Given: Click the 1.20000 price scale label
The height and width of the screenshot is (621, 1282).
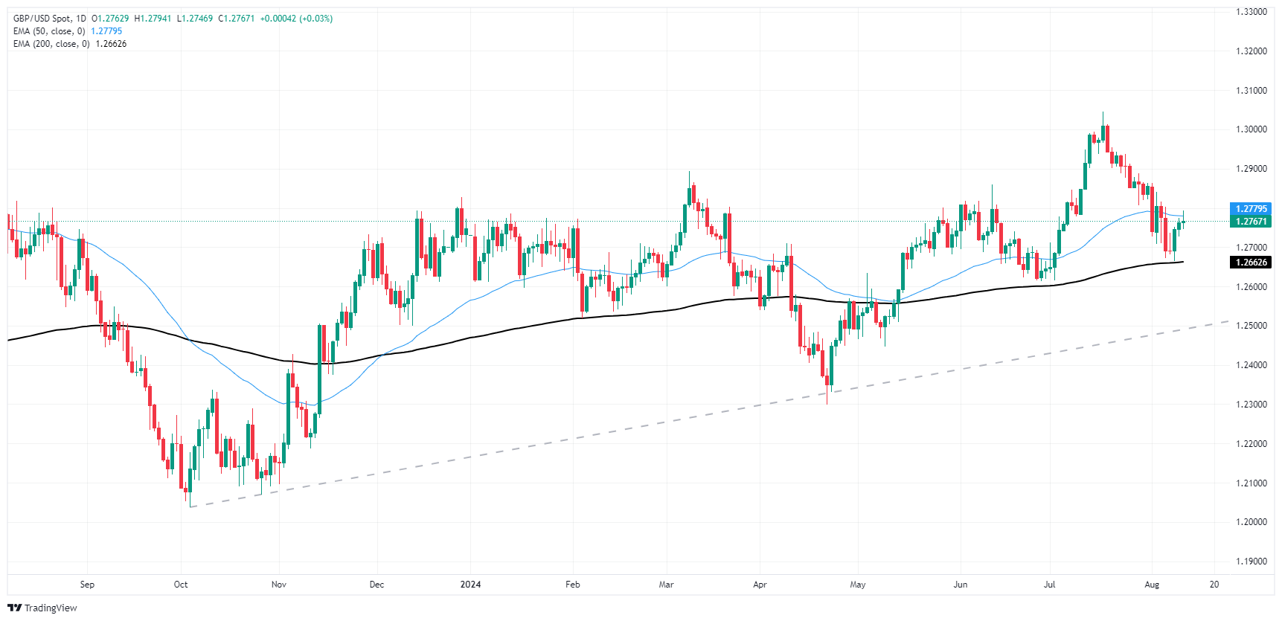Looking at the screenshot, I should click(x=1251, y=522).
